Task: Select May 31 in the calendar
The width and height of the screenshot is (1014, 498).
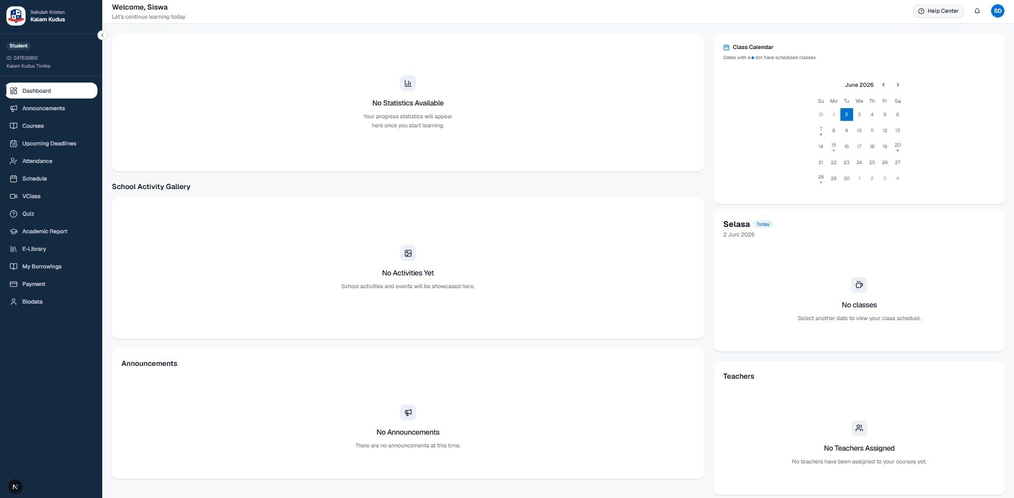Action: click(821, 115)
